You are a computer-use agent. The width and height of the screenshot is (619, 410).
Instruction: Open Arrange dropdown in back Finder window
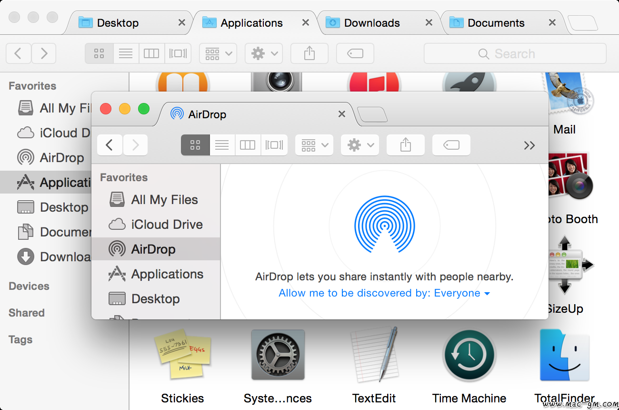pos(218,53)
